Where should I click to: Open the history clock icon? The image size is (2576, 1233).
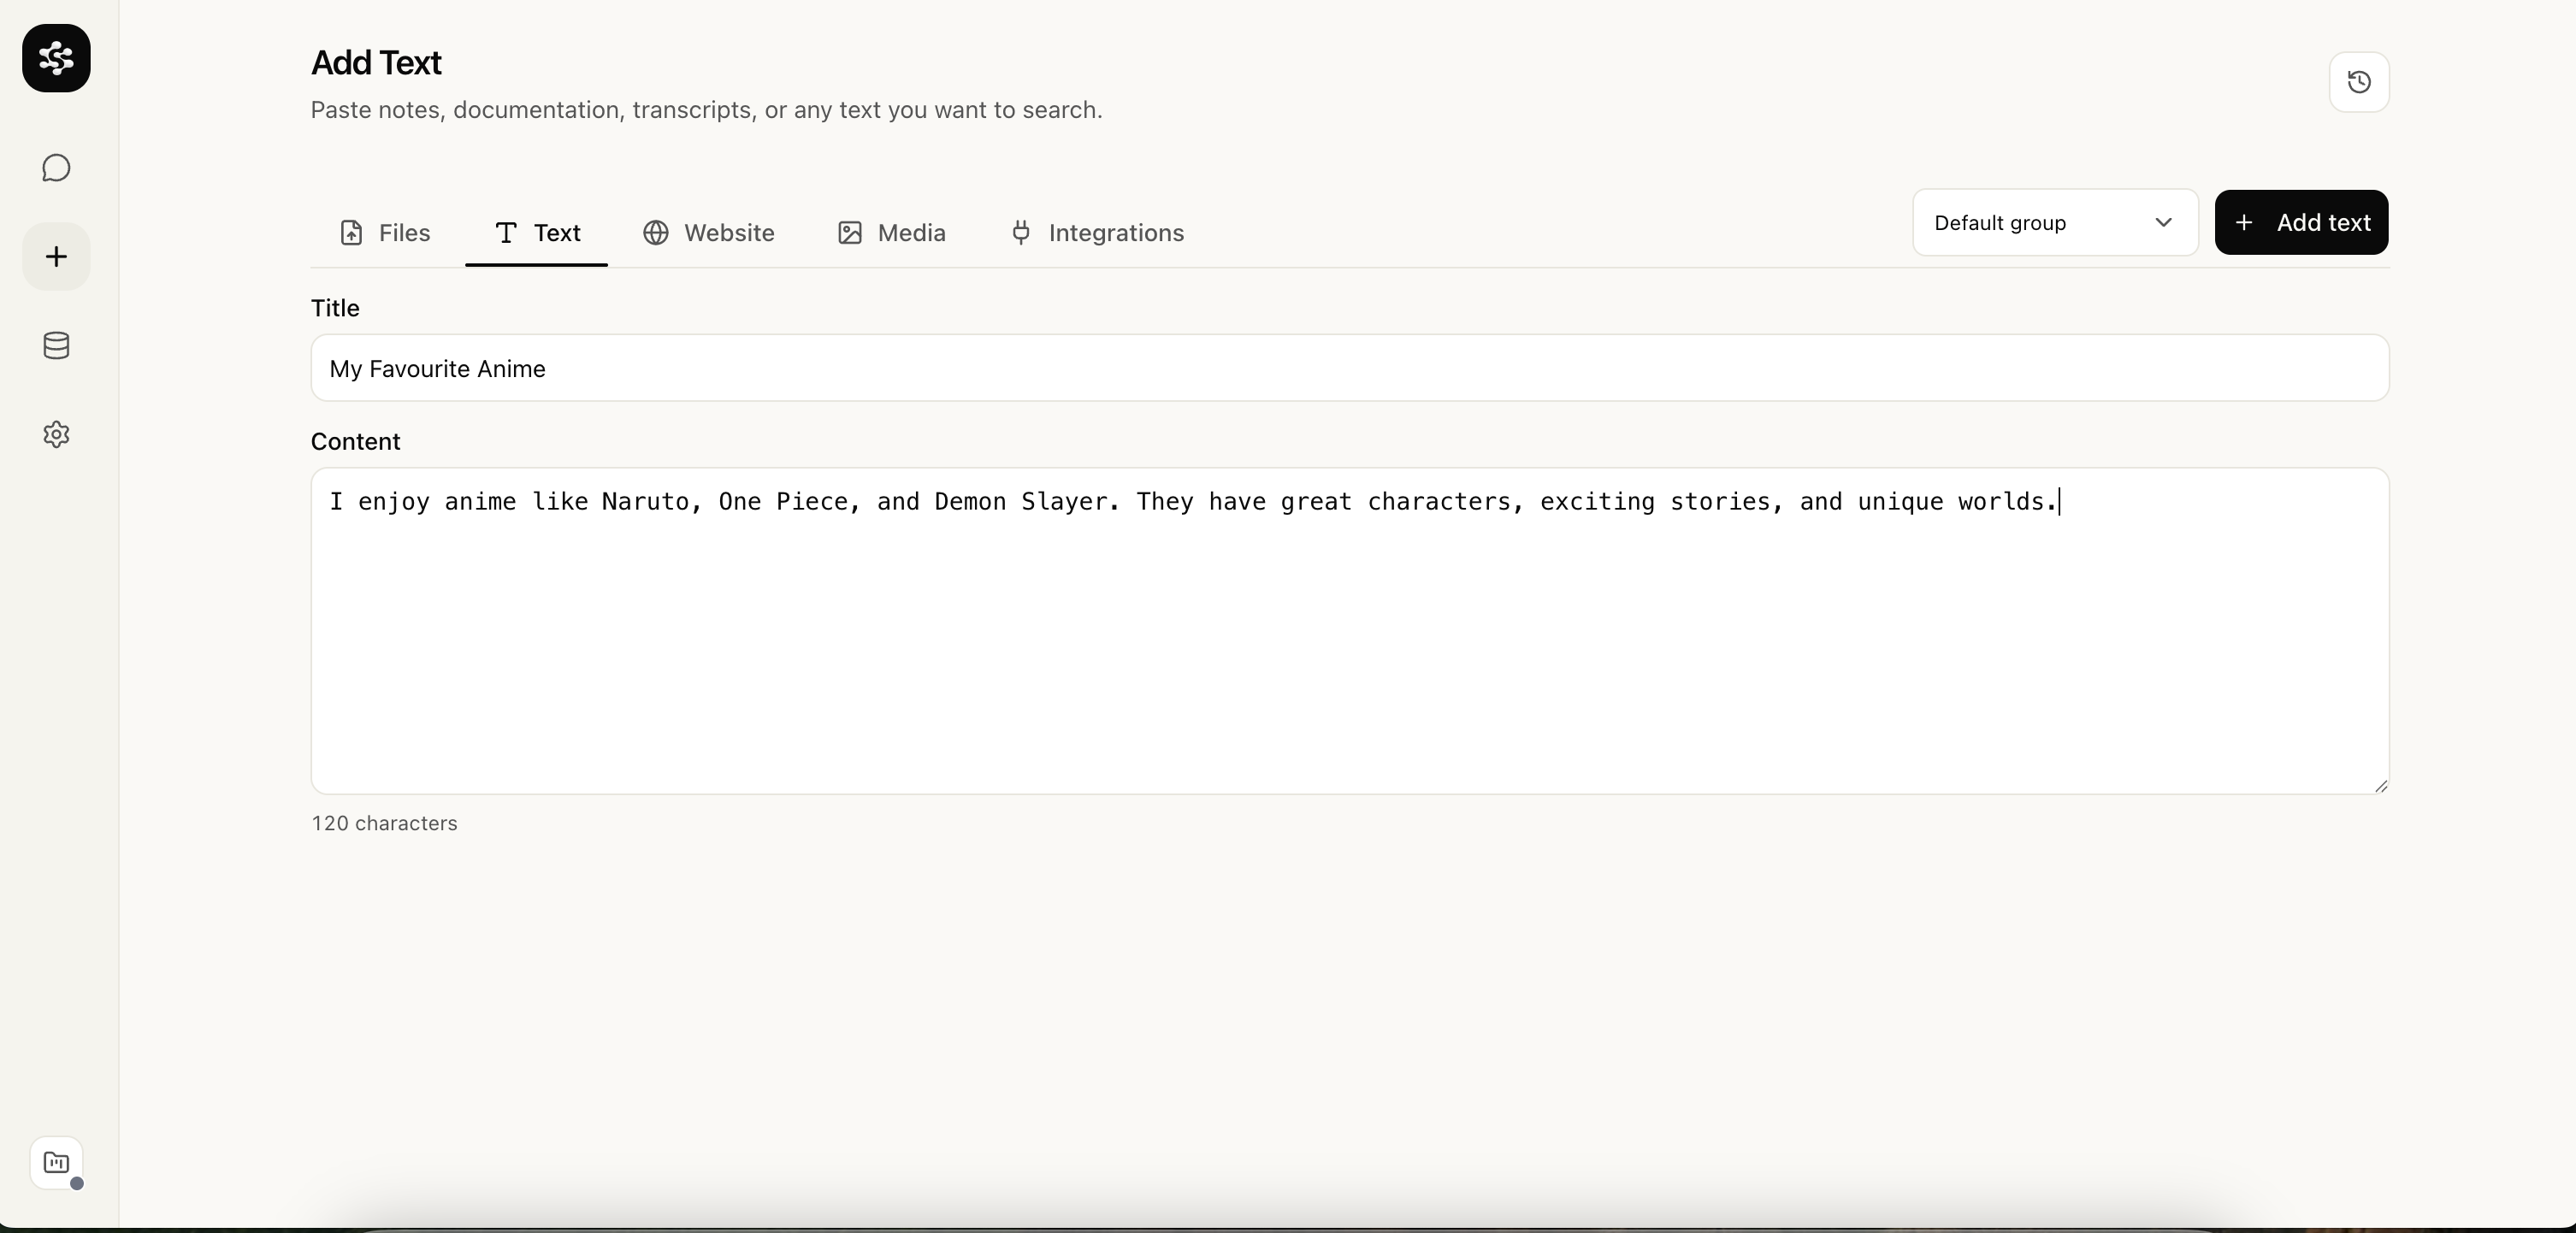pos(2359,82)
